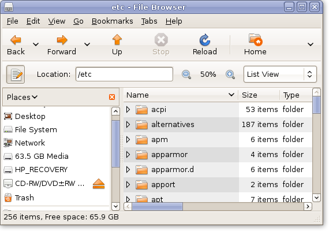Open the Edit menu
This screenshot has height=231, width=329.
[x=33, y=21]
